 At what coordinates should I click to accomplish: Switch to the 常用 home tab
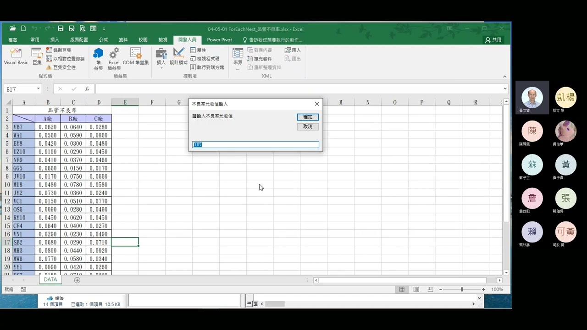(x=35, y=40)
